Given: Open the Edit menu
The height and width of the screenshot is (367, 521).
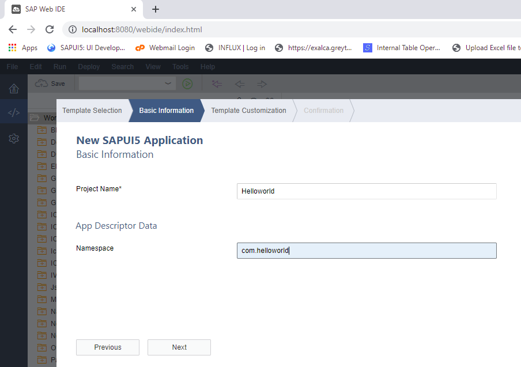Looking at the screenshot, I should 36,67.
